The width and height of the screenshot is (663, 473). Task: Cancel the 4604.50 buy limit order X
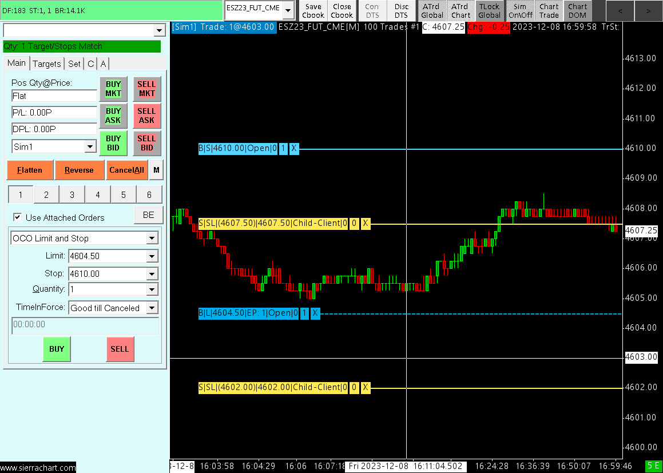pos(315,313)
